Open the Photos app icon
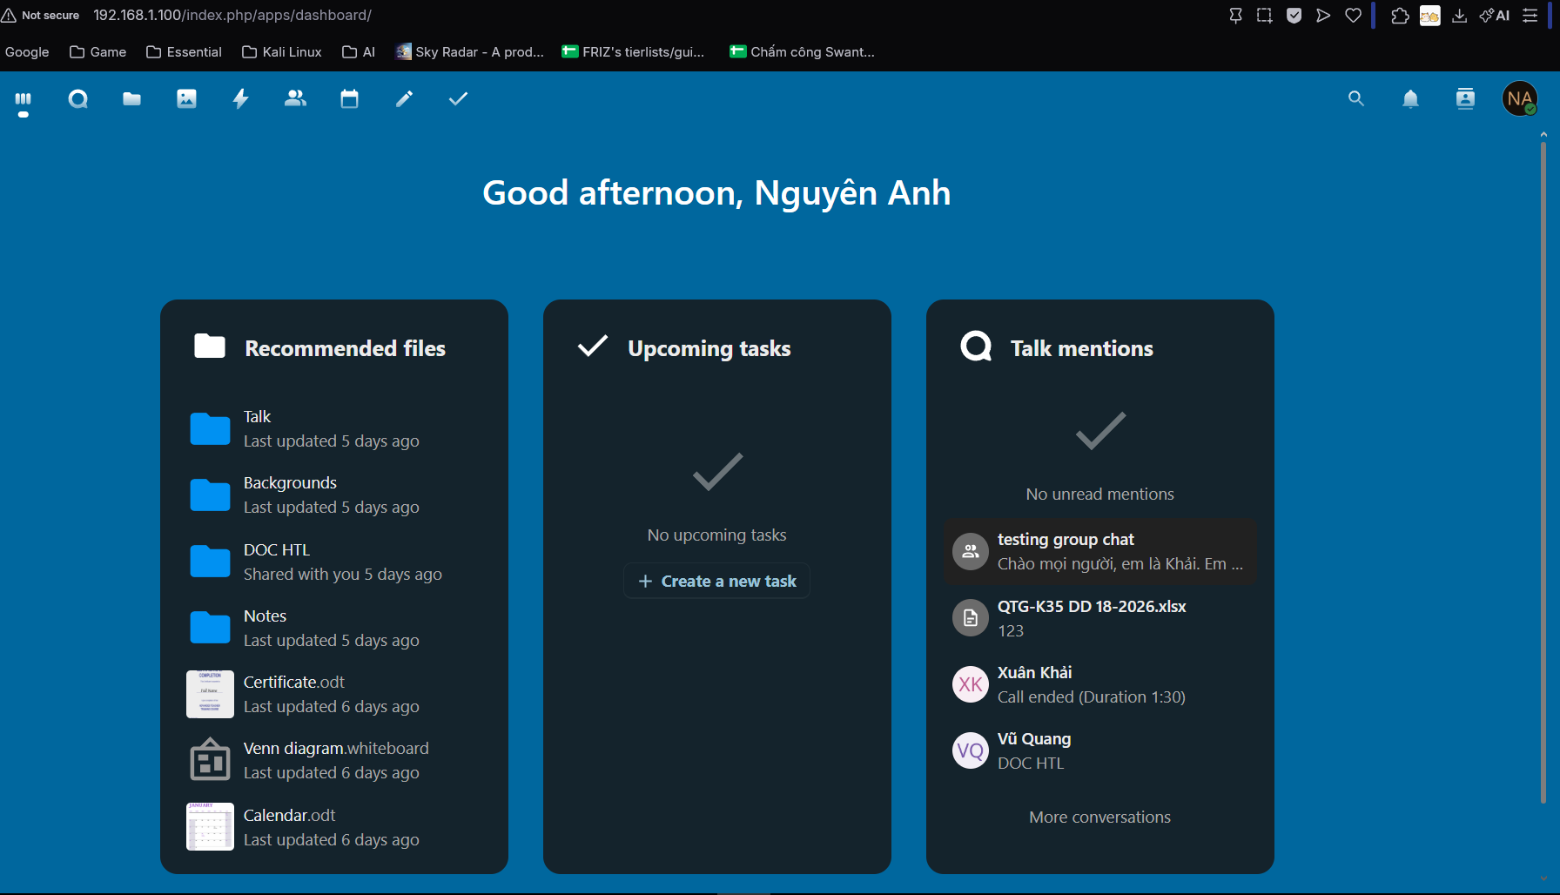Screen dimensions: 1560x895 (x=186, y=99)
